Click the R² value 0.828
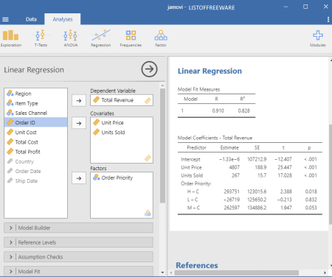 pos(243,111)
